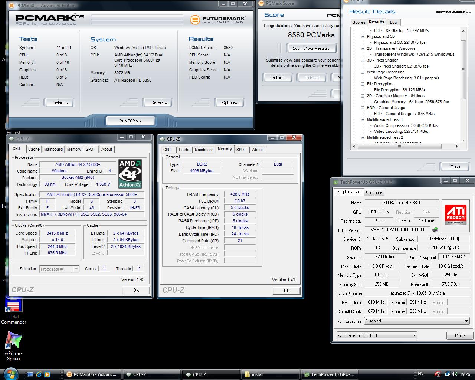The width and height of the screenshot is (475, 380).
Task: Select 'Video Encoding: 527.734 KB/s' result row
Action: coord(401,131)
